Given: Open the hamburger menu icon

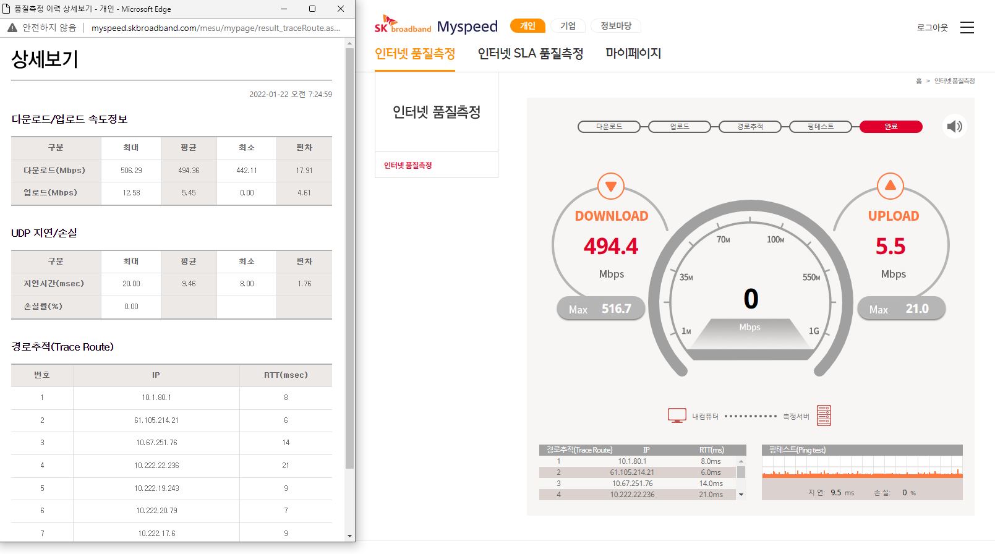Looking at the screenshot, I should point(967,28).
